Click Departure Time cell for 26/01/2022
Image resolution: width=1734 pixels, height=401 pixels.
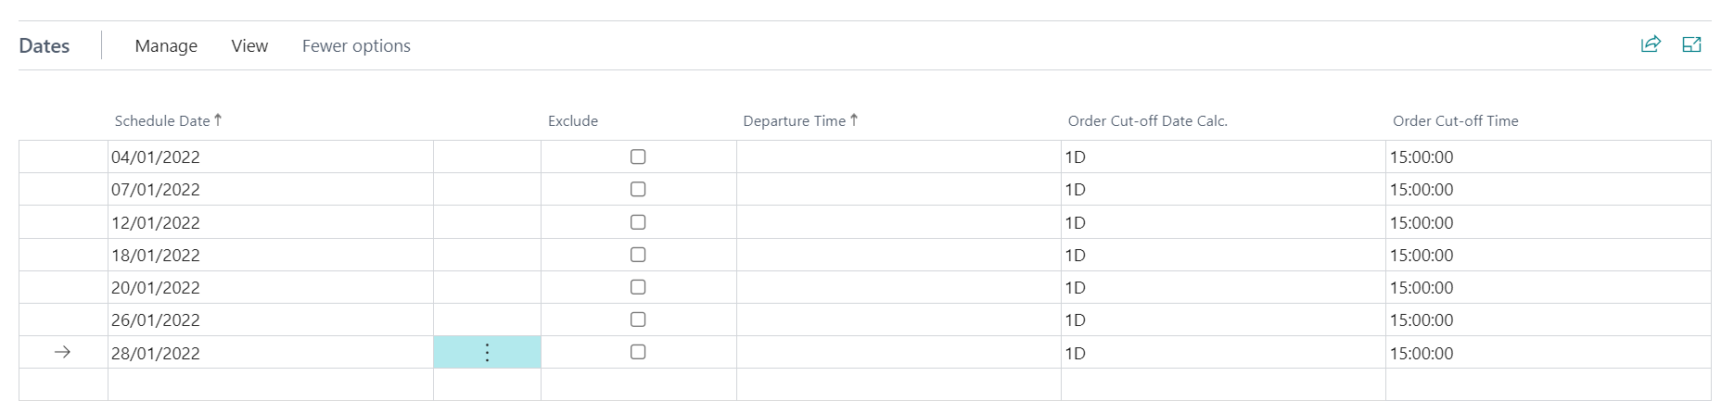point(899,320)
